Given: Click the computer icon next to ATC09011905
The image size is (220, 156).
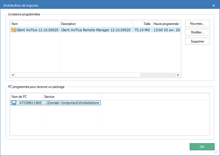Looking at the screenshot, I should (14, 103).
